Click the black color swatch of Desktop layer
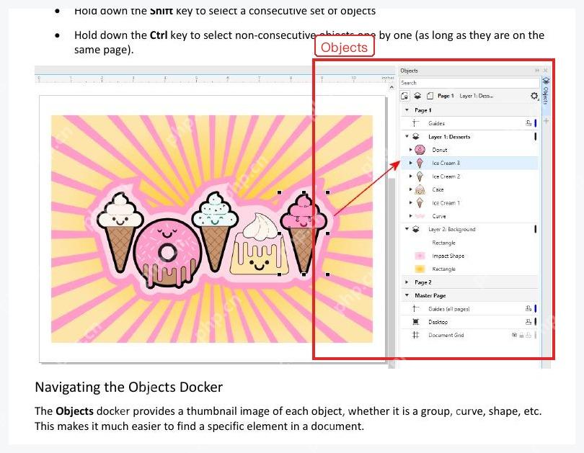The height and width of the screenshot is (453, 584). pos(536,322)
